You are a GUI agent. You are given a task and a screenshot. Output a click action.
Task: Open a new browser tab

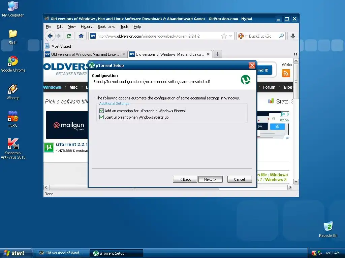217,54
